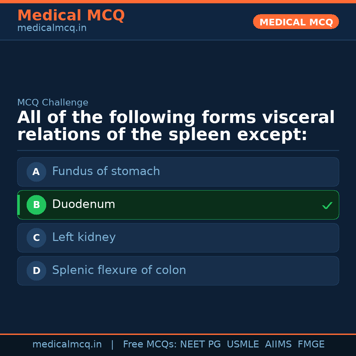Click the medicalmcq.in link in footer
Viewport: 356px width, 356px height.
67,344
